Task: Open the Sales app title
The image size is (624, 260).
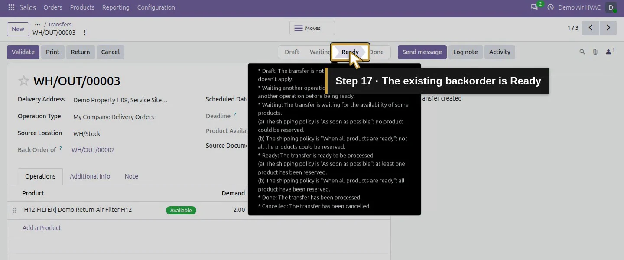Action: click(28, 7)
